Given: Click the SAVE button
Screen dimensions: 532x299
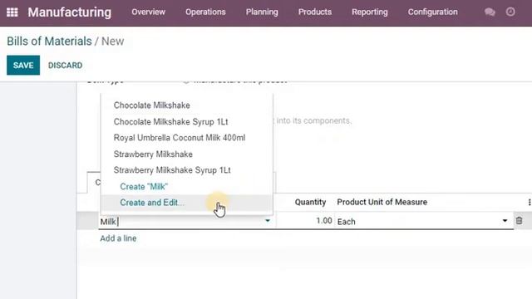Looking at the screenshot, I should tap(23, 65).
